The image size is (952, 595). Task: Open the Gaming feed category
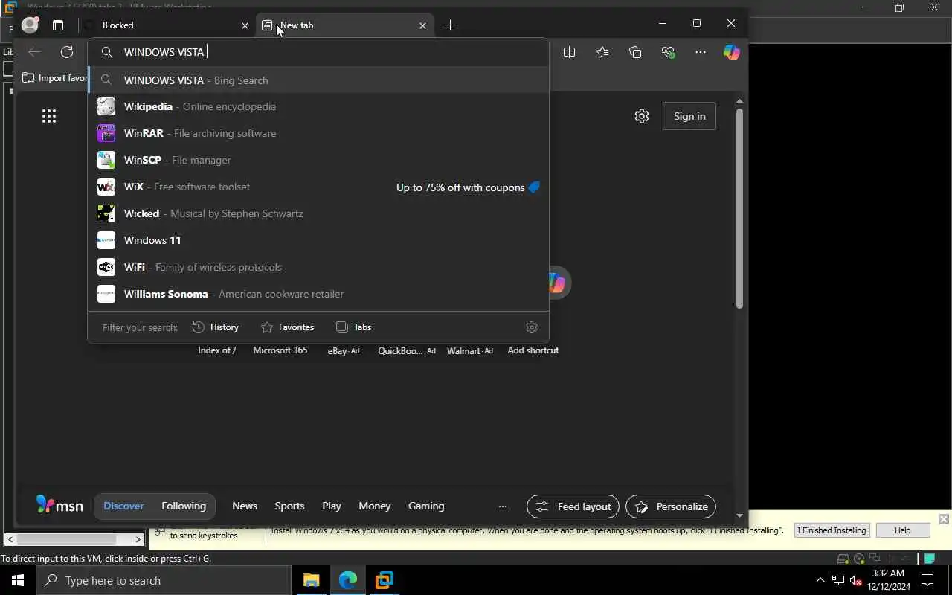[x=426, y=506]
